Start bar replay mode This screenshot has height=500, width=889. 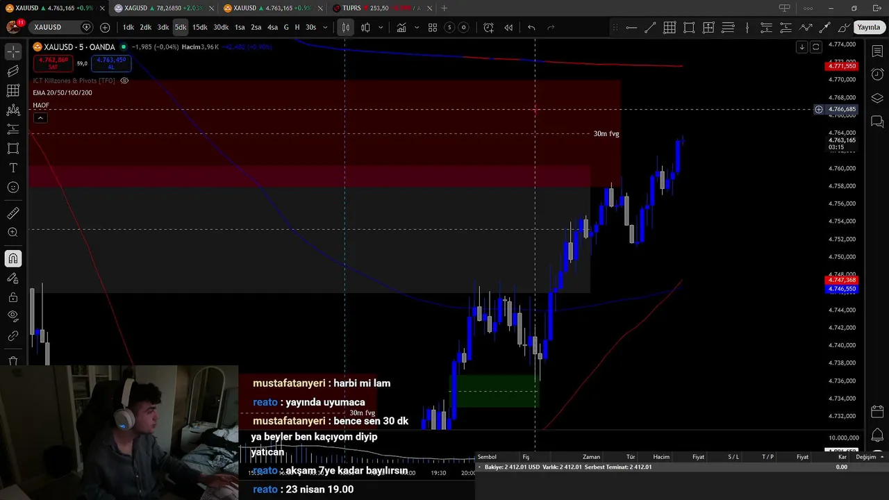point(508,27)
